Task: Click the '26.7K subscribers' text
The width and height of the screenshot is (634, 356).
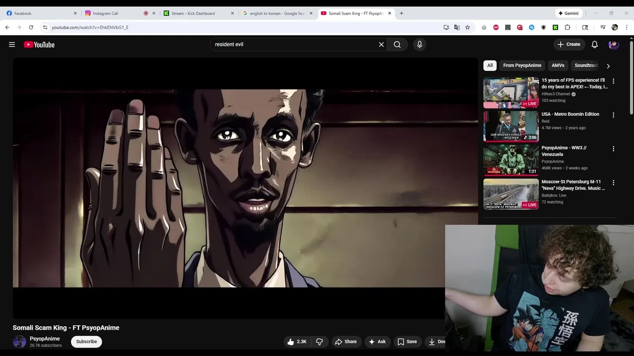Action: click(x=46, y=346)
